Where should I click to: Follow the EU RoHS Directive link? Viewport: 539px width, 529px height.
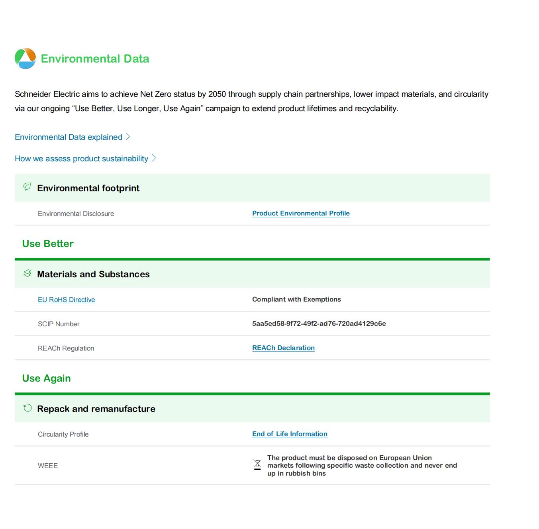point(66,300)
